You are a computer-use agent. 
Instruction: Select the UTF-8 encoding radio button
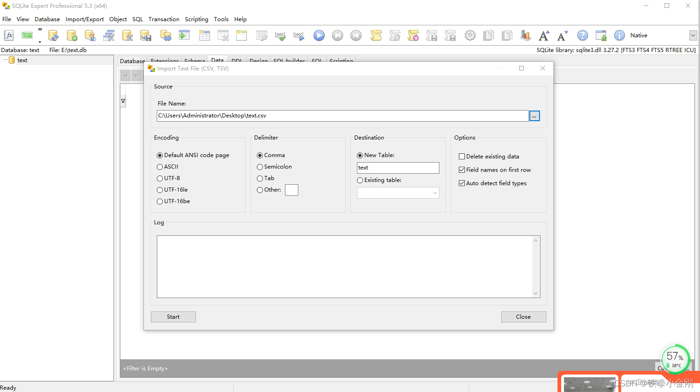[160, 178]
